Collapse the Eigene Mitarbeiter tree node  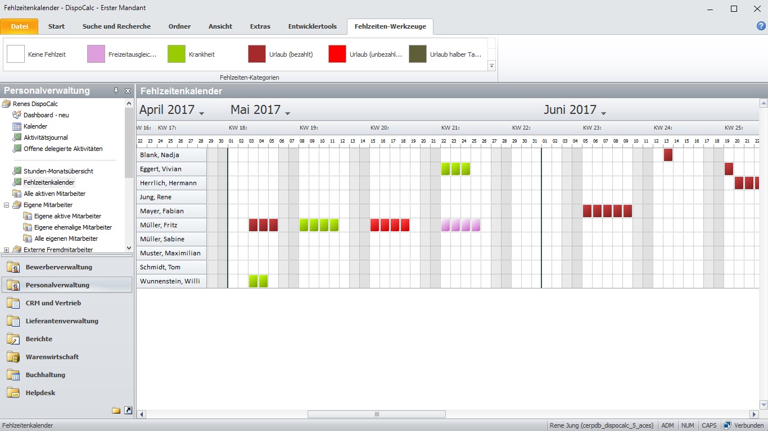click(x=7, y=205)
